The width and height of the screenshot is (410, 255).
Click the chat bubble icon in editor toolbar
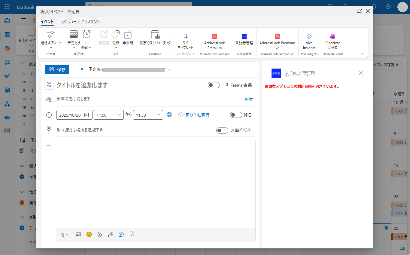tap(121, 235)
